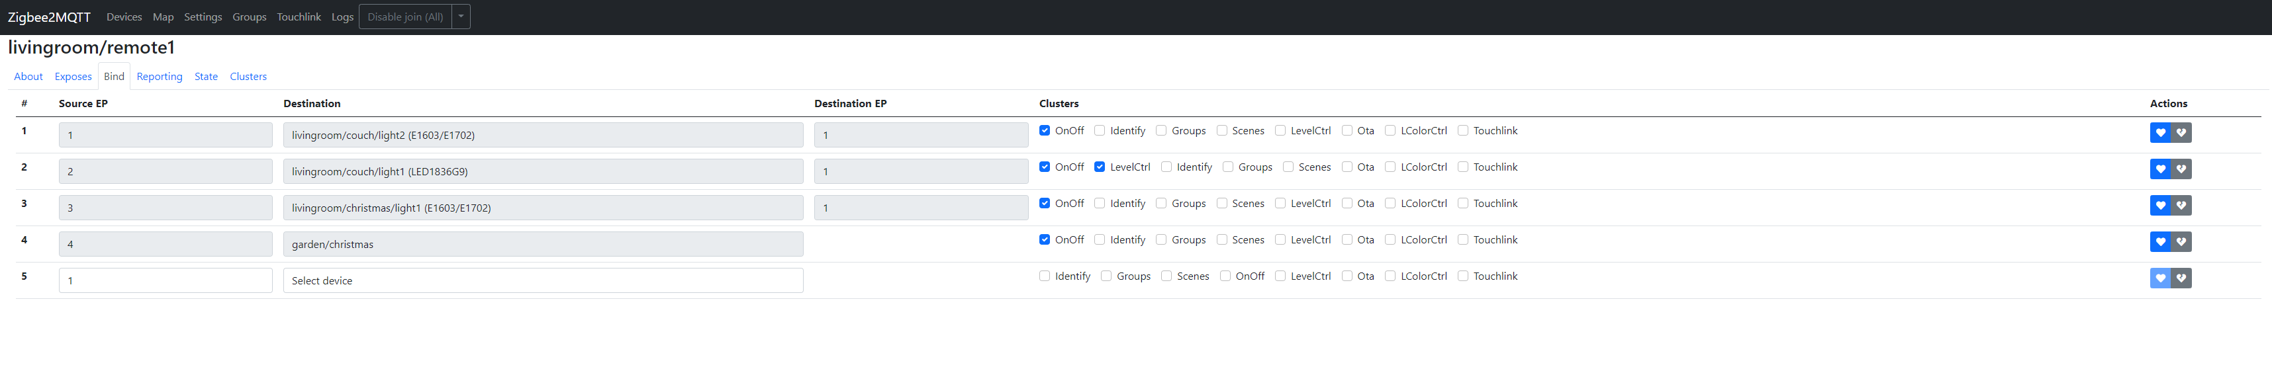Open destination dropdown showing garden/christmas

(542, 244)
